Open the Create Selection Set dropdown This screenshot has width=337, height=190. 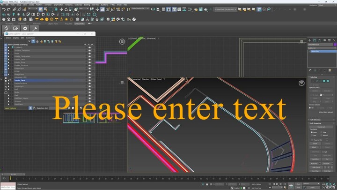140,8
